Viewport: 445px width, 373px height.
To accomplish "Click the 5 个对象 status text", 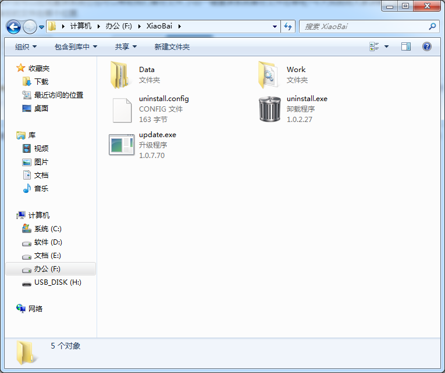I will pyautogui.click(x=66, y=346).
